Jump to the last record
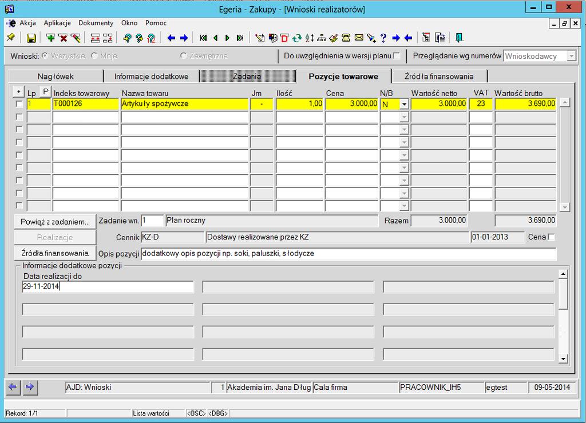586x423 pixels. click(x=240, y=38)
